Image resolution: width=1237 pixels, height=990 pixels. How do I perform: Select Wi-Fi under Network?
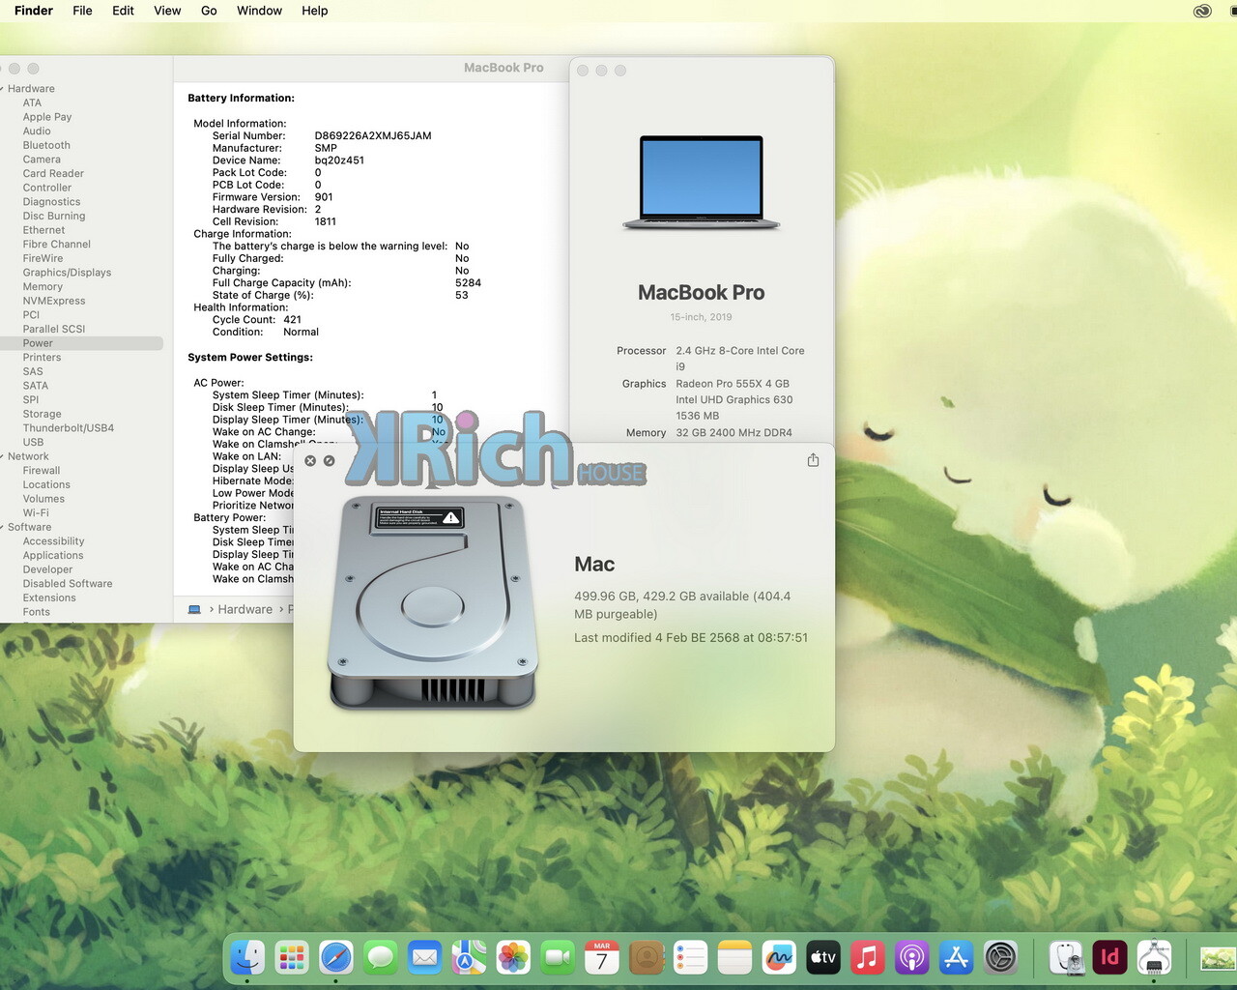pyautogui.click(x=36, y=513)
